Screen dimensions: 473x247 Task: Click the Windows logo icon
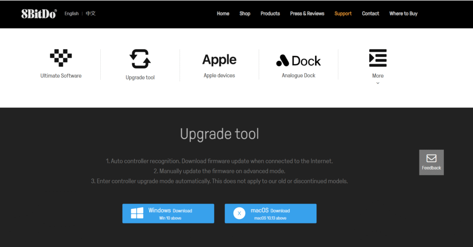click(137, 213)
